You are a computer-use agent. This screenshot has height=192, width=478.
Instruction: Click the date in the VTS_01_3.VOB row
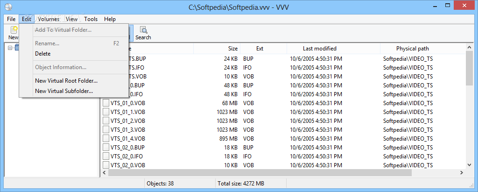pyautogui.click(x=316, y=130)
